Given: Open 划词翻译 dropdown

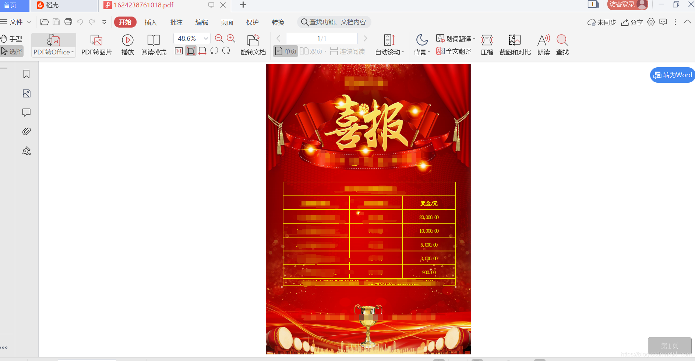Looking at the screenshot, I should pyautogui.click(x=456, y=39).
